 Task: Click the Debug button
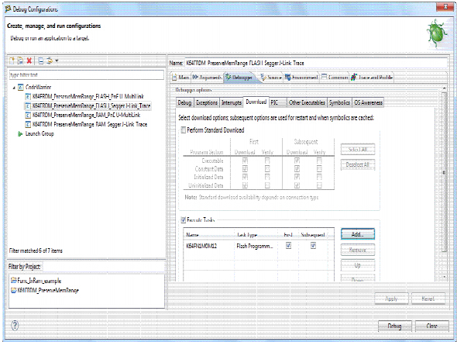point(394,326)
